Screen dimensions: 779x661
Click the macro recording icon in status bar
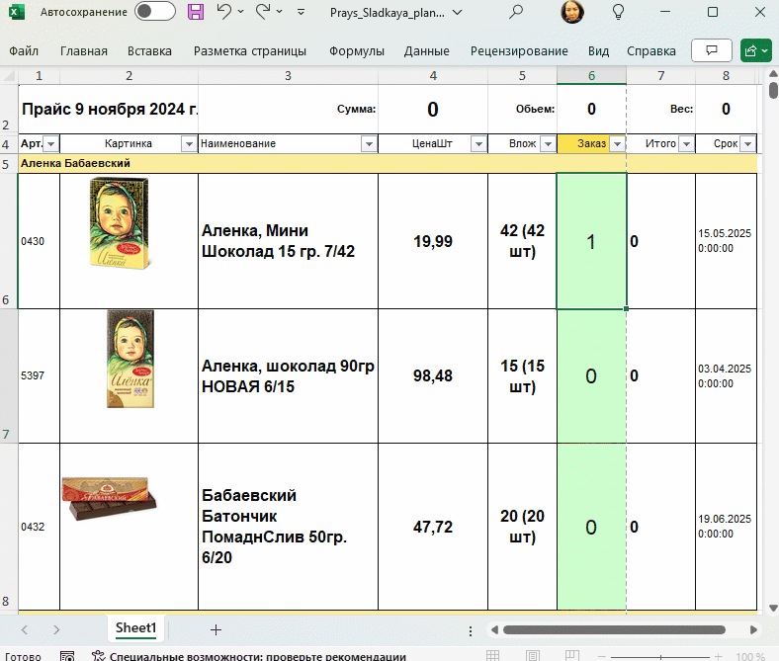click(67, 656)
